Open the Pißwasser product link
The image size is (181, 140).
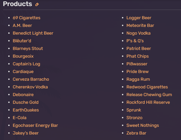pos(137,64)
